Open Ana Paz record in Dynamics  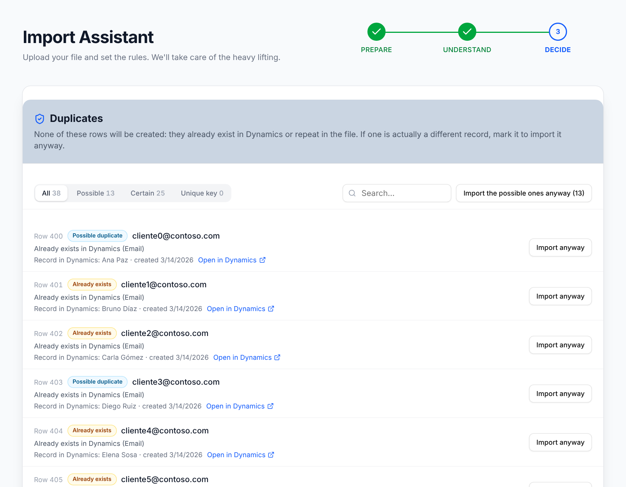(x=232, y=260)
